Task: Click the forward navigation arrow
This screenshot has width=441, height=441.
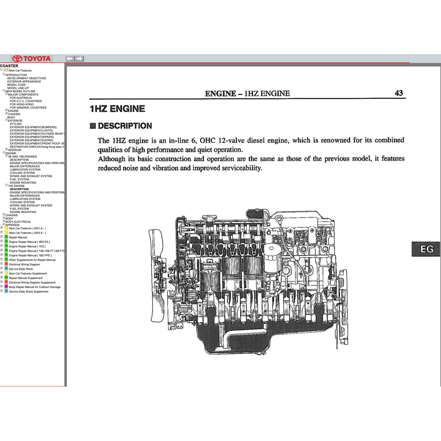Action: (80, 58)
